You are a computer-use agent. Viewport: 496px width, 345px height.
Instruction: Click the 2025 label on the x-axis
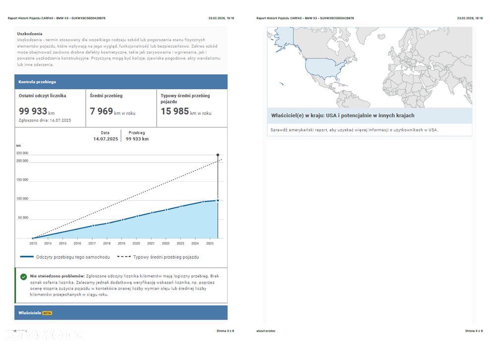click(210, 243)
